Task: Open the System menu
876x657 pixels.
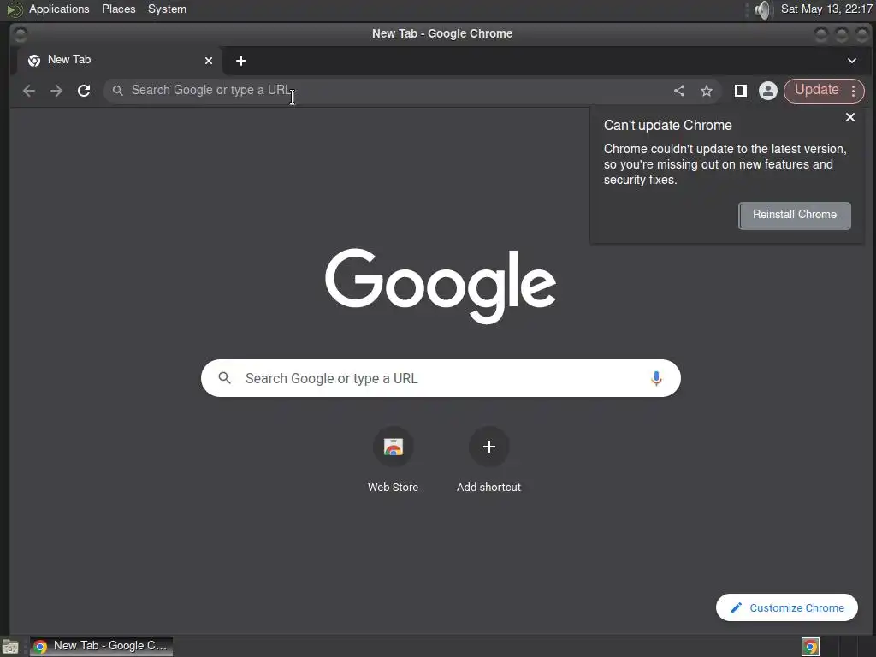Action: [167, 9]
